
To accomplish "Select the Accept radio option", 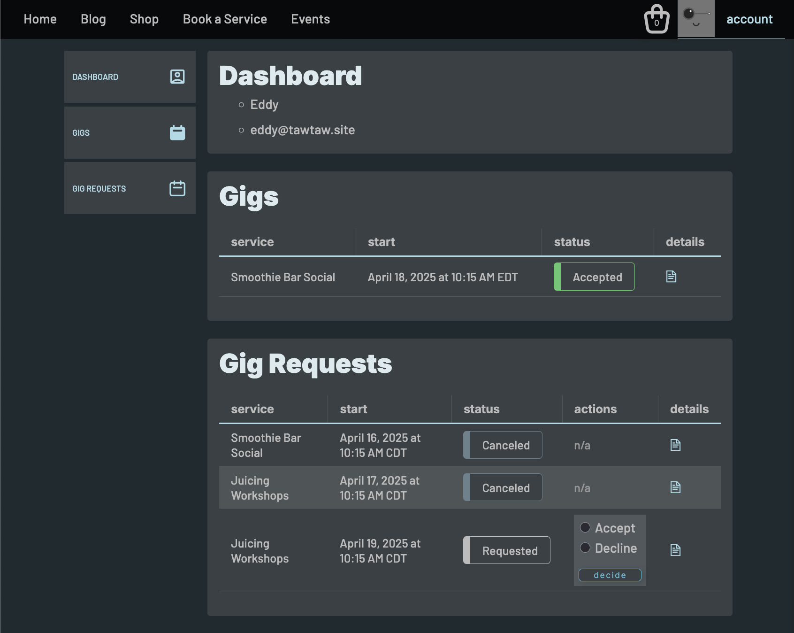I will pos(585,527).
